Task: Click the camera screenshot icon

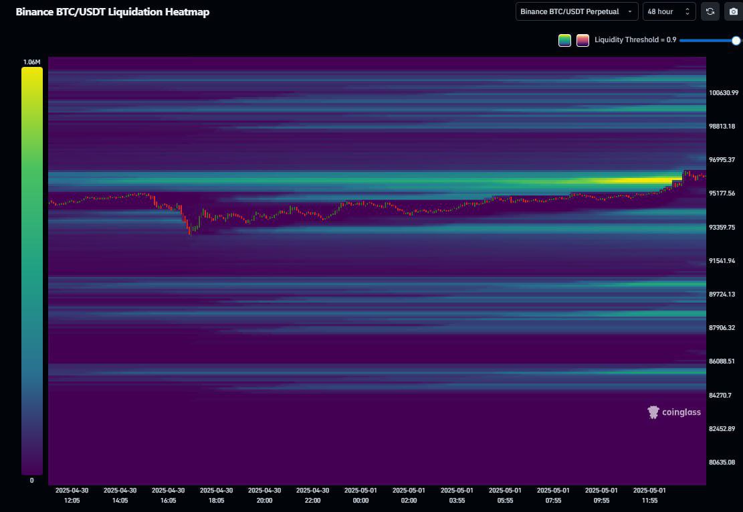Action: pos(734,11)
